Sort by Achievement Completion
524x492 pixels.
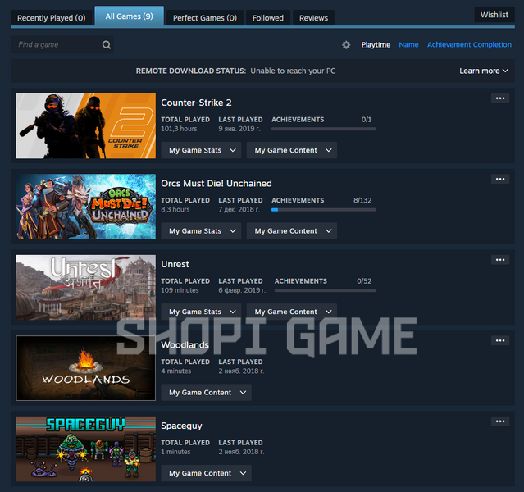click(x=469, y=45)
